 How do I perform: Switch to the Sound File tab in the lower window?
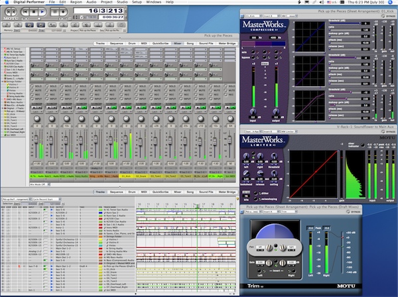click(206, 192)
